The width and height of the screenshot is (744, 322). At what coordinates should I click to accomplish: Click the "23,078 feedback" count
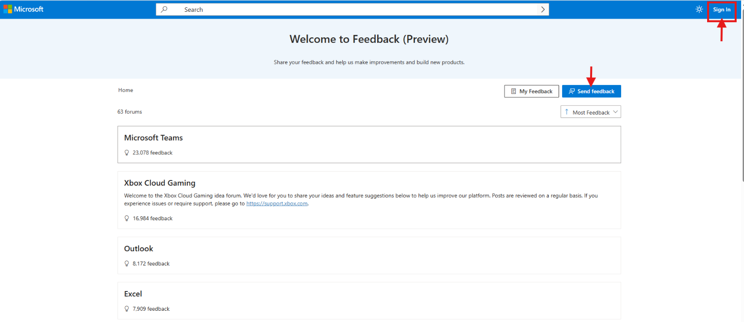pos(152,153)
